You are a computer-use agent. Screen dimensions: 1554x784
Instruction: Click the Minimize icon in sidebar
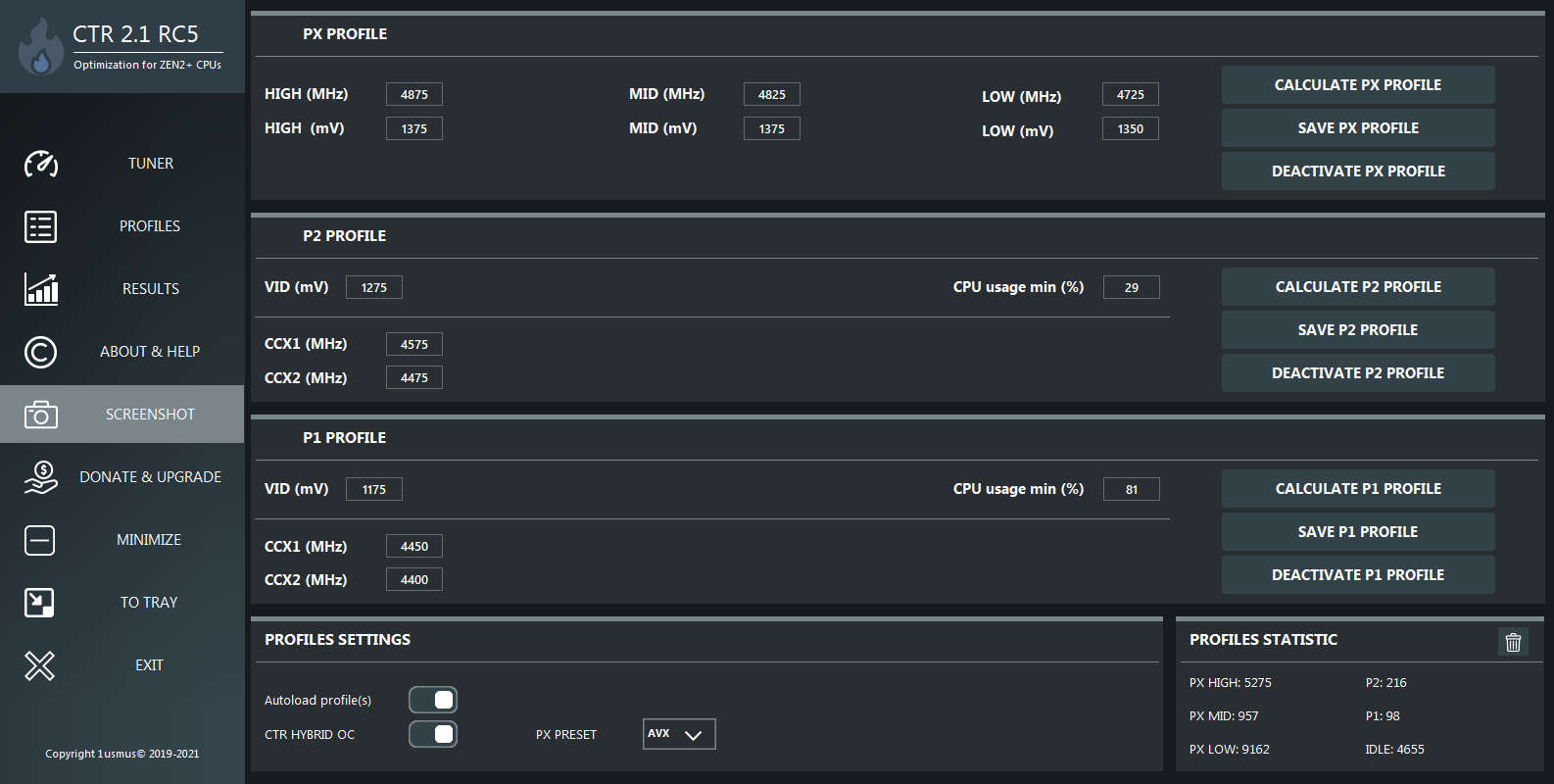tap(40, 540)
